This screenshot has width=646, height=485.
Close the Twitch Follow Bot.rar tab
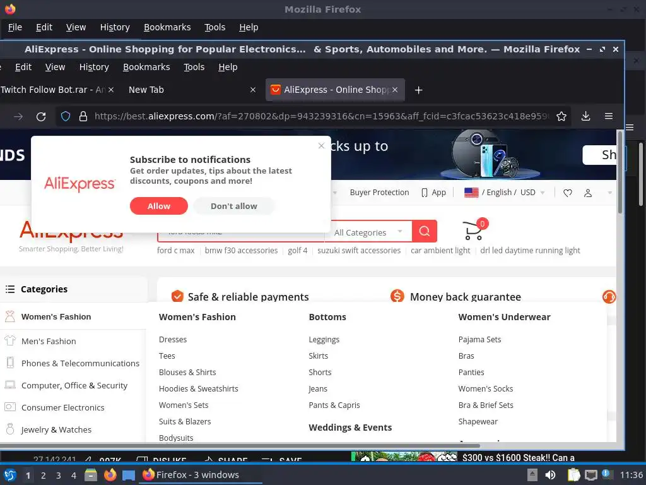pos(111,90)
